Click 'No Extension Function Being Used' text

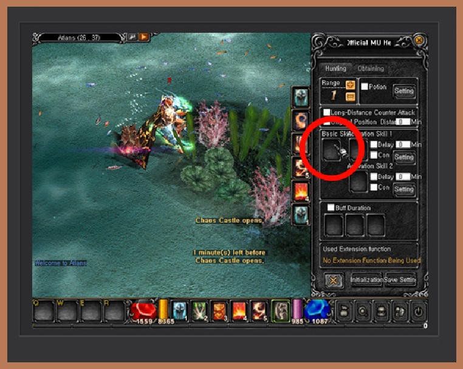(x=371, y=260)
